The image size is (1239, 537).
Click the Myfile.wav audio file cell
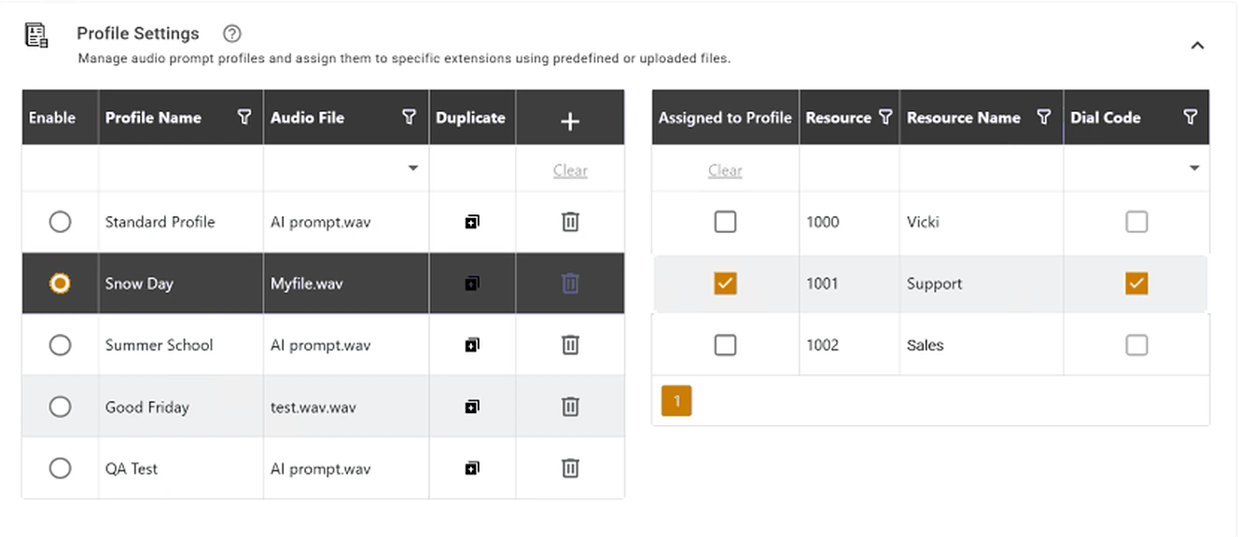pyautogui.click(x=346, y=283)
